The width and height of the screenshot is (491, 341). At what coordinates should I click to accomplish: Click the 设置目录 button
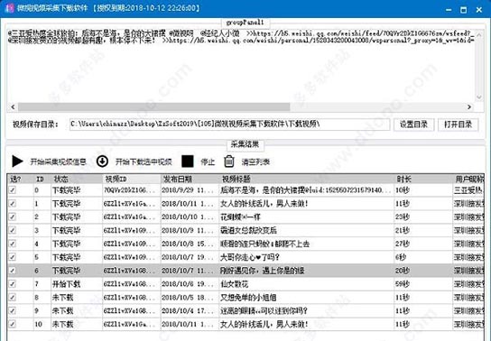click(413, 124)
